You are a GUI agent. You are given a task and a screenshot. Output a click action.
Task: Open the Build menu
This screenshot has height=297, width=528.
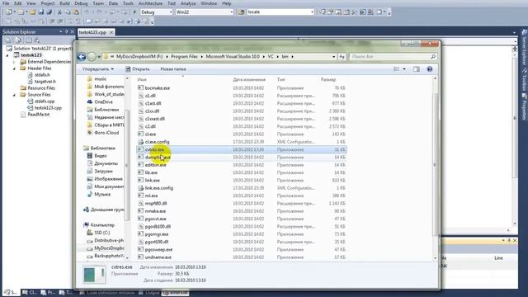click(x=64, y=3)
